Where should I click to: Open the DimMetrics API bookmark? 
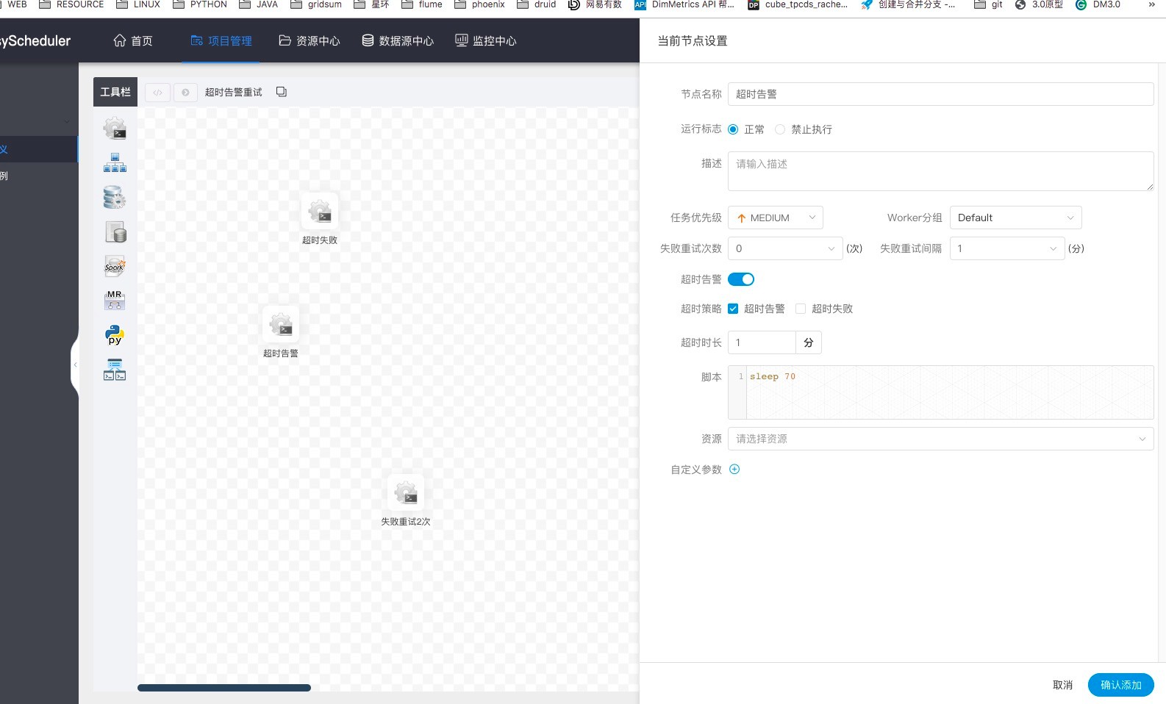point(684,4)
